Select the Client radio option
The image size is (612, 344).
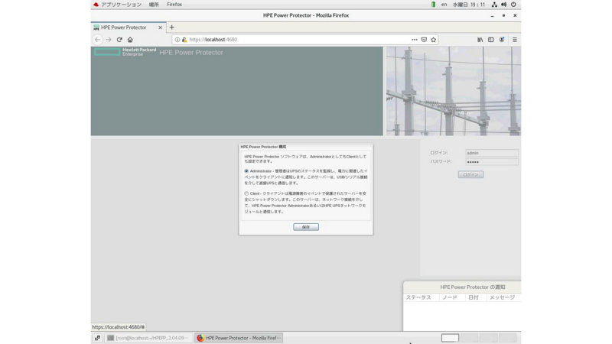pyautogui.click(x=246, y=193)
